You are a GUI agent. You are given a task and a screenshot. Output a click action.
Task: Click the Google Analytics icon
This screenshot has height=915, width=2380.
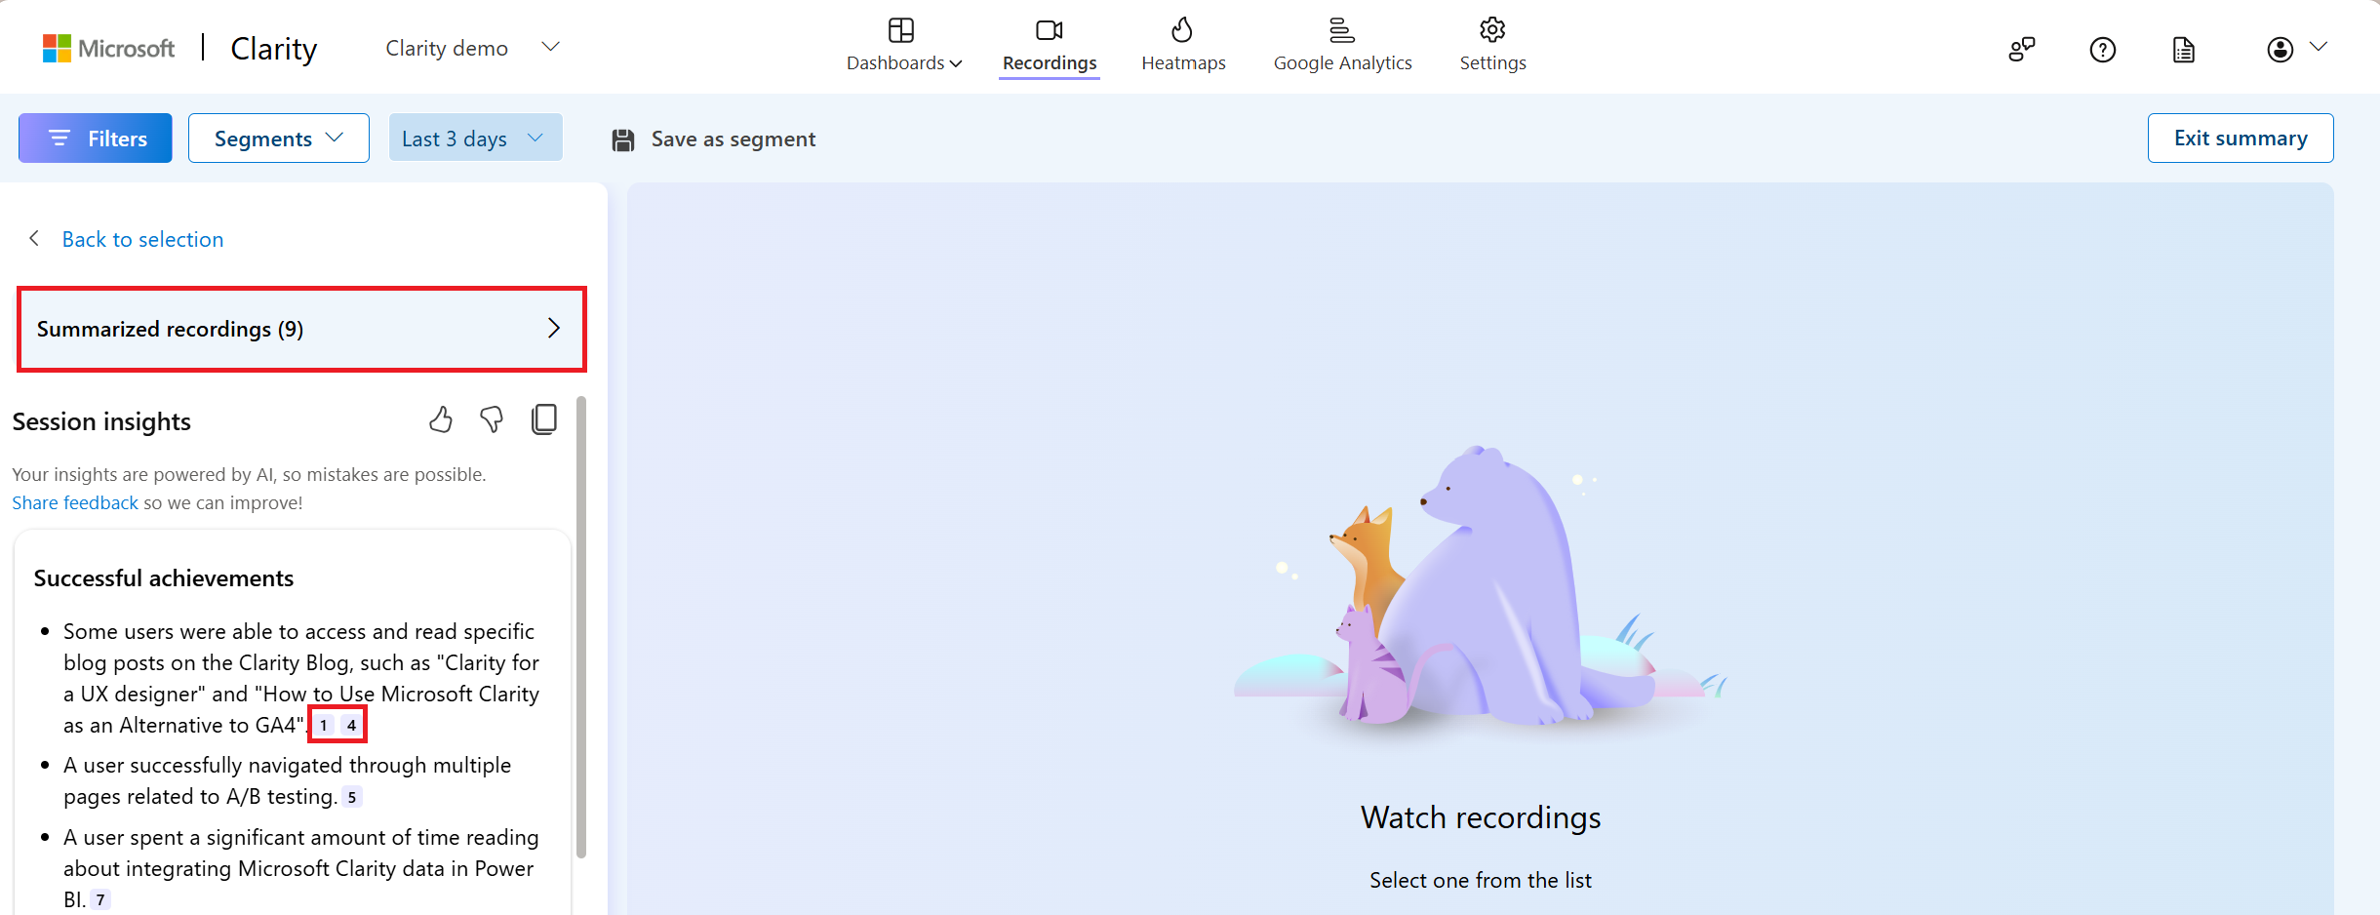pyautogui.click(x=1342, y=30)
